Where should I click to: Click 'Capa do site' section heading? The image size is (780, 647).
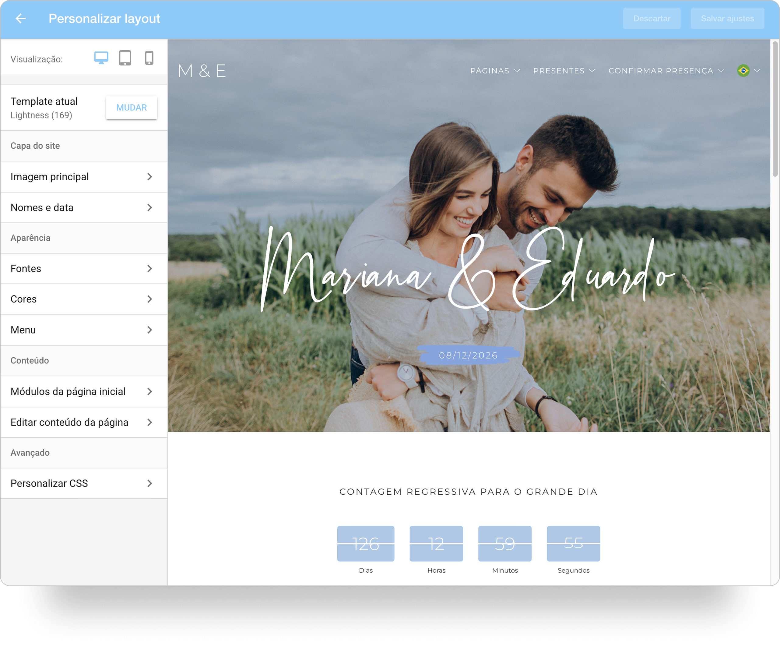coord(35,146)
